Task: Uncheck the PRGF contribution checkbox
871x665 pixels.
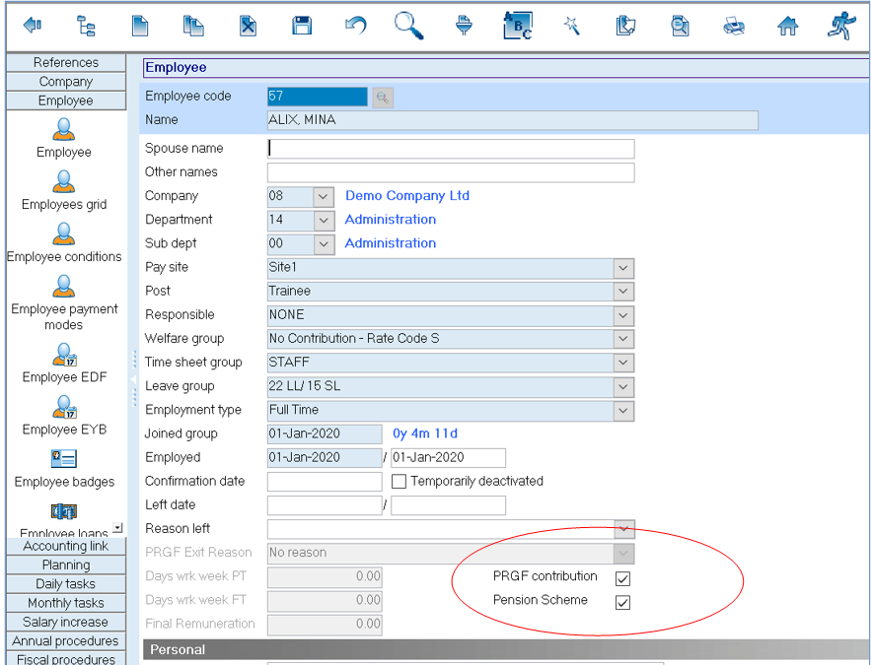Action: pyautogui.click(x=622, y=578)
